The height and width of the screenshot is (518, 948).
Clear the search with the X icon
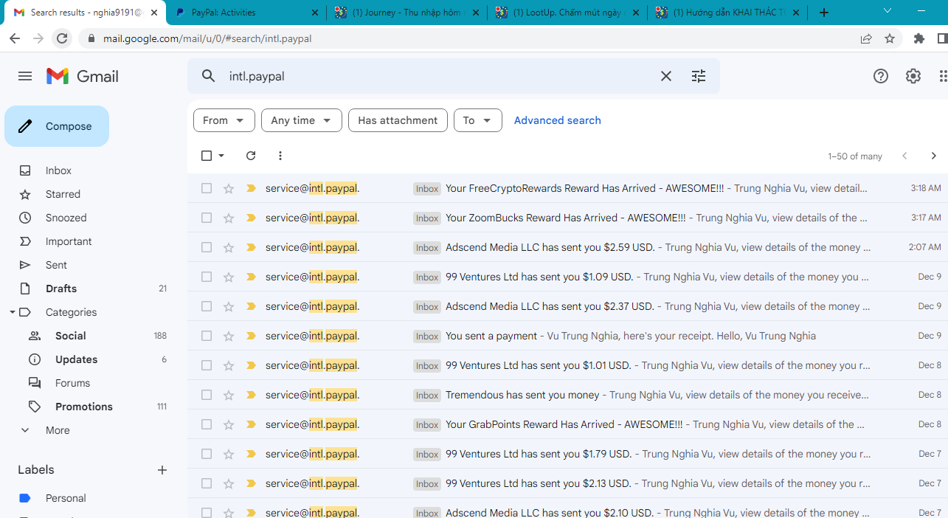tap(665, 76)
